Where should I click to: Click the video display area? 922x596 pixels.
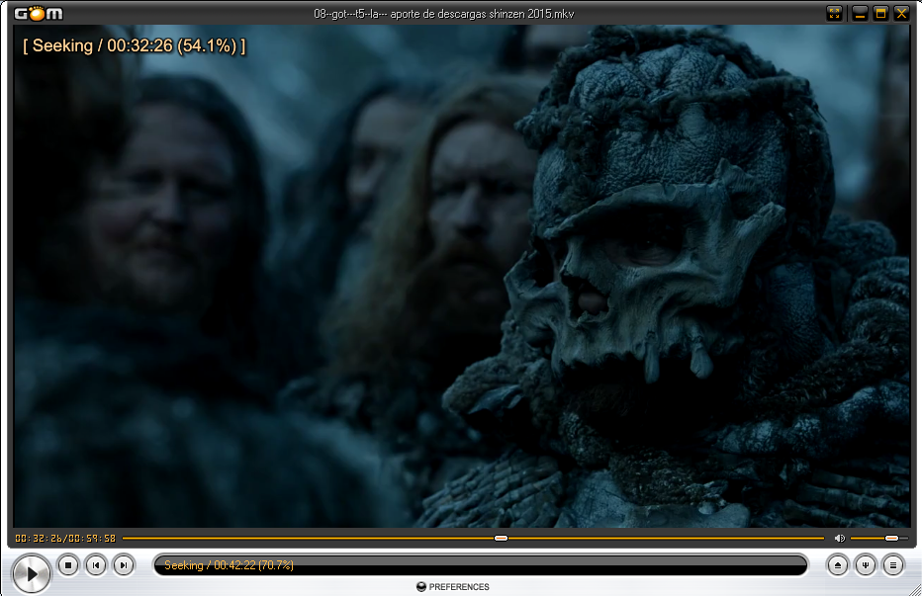click(461, 276)
